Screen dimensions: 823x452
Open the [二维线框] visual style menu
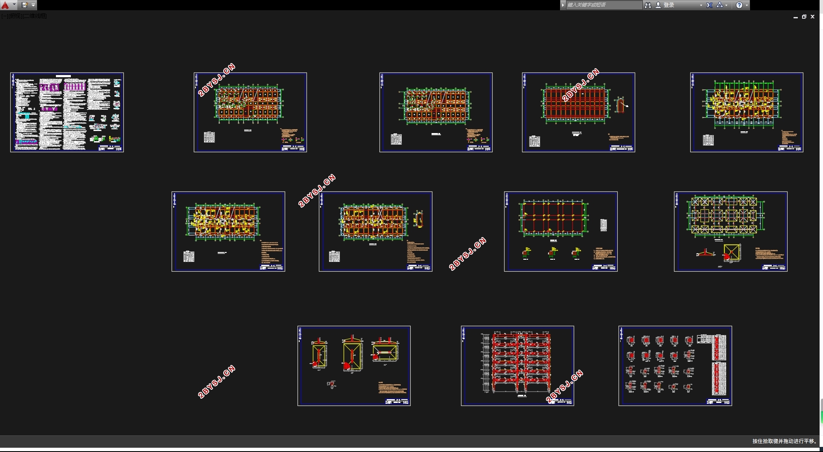click(x=35, y=16)
